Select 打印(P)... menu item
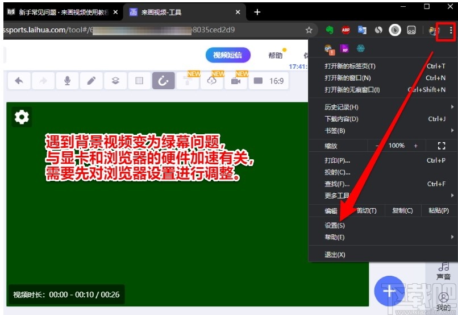Screen dimensions: 458x315 pos(382,160)
